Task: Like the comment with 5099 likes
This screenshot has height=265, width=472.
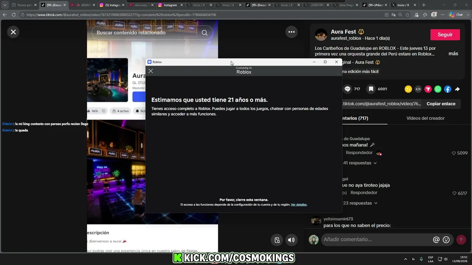Action: click(x=454, y=153)
